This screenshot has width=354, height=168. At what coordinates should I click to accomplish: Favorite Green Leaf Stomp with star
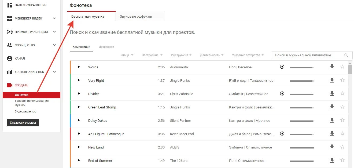342,107
